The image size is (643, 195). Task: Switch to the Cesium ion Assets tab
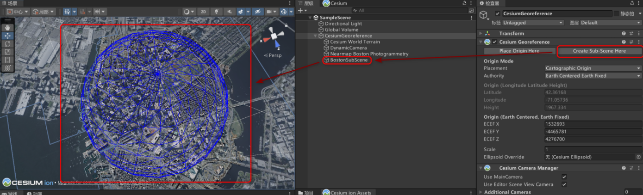[347, 193]
